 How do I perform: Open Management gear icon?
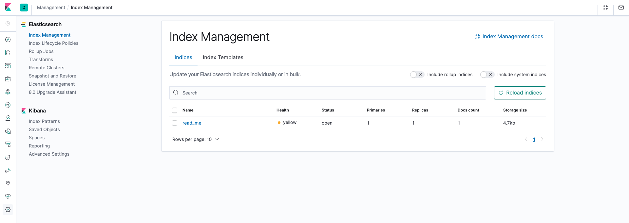pyautogui.click(x=8, y=210)
